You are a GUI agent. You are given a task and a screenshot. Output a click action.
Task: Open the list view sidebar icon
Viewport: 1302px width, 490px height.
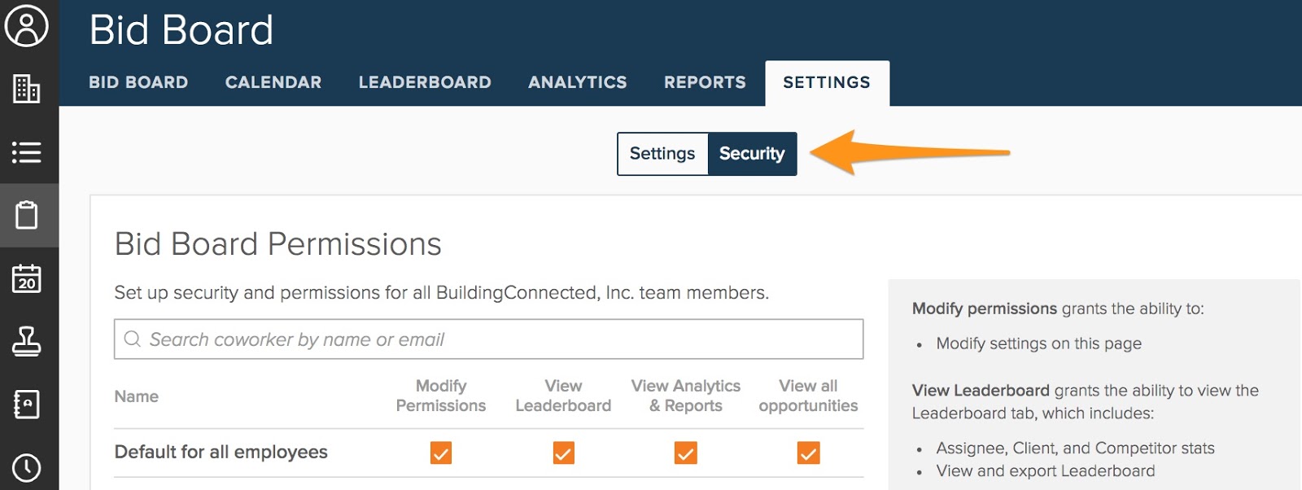pos(27,152)
